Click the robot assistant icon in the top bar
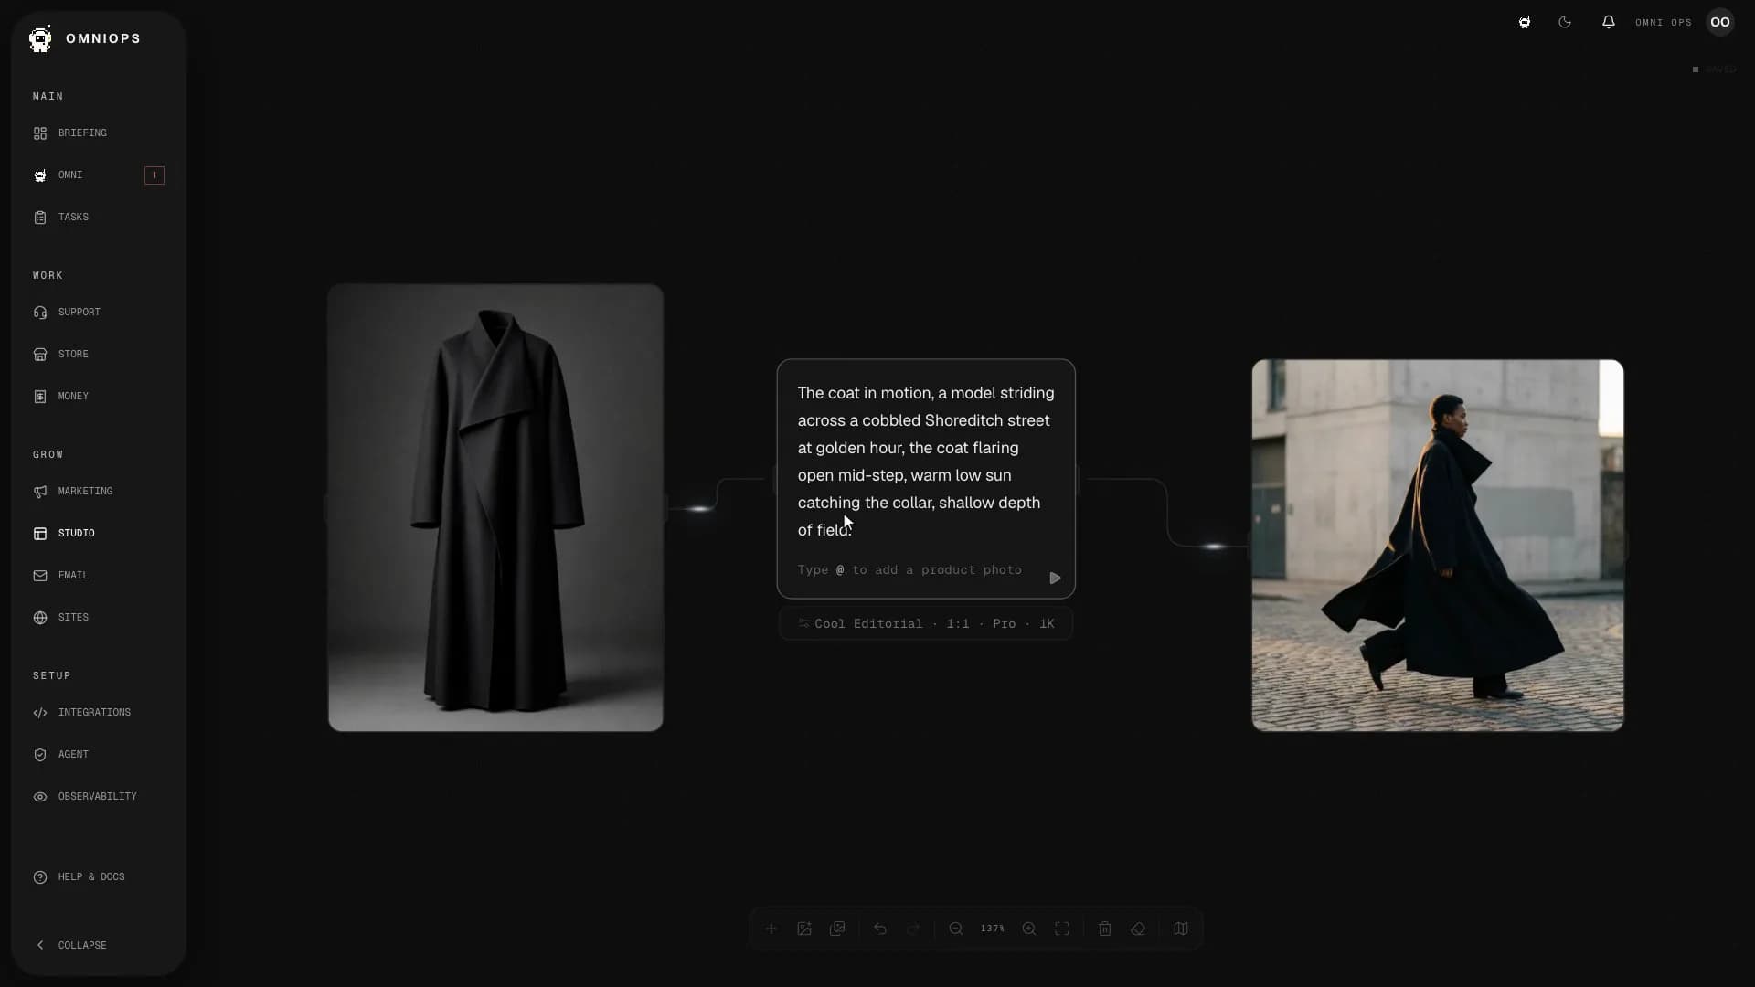This screenshot has height=987, width=1755. [1525, 23]
